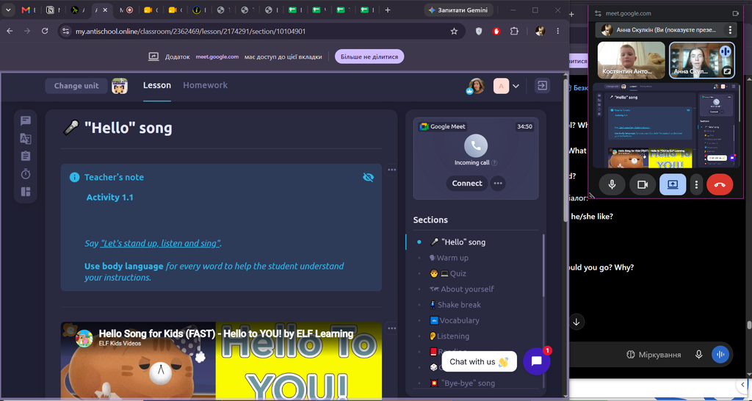Screen dimensions: 752x401
Task: Open the support chat round icon
Action: pos(536,361)
